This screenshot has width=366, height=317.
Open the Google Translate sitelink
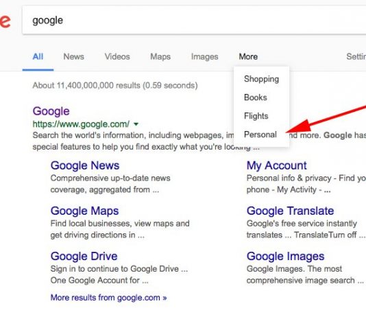pyautogui.click(x=290, y=211)
